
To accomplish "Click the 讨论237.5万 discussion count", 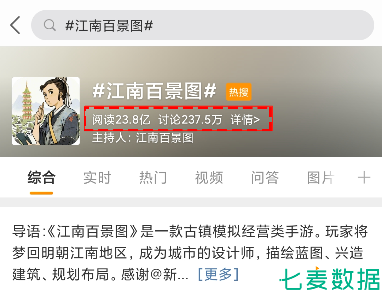I will 190,120.
